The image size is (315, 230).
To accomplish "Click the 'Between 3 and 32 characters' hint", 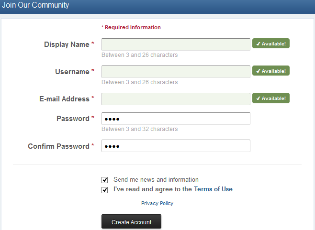I will coord(139,129).
